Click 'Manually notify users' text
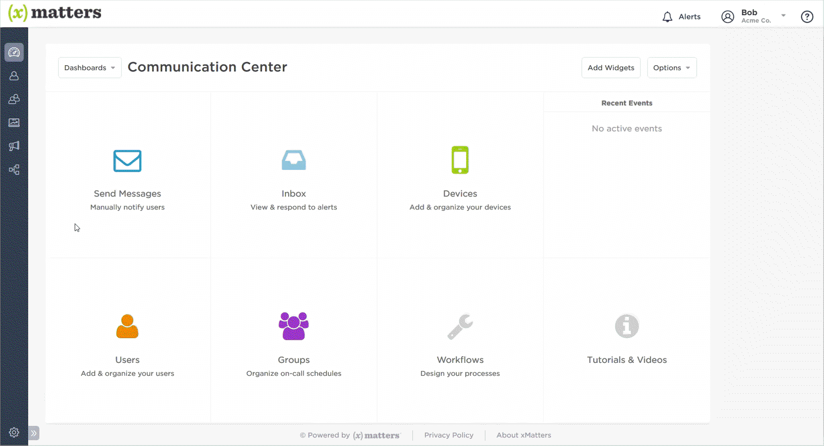Viewport: 824px width, 446px height. click(x=127, y=207)
